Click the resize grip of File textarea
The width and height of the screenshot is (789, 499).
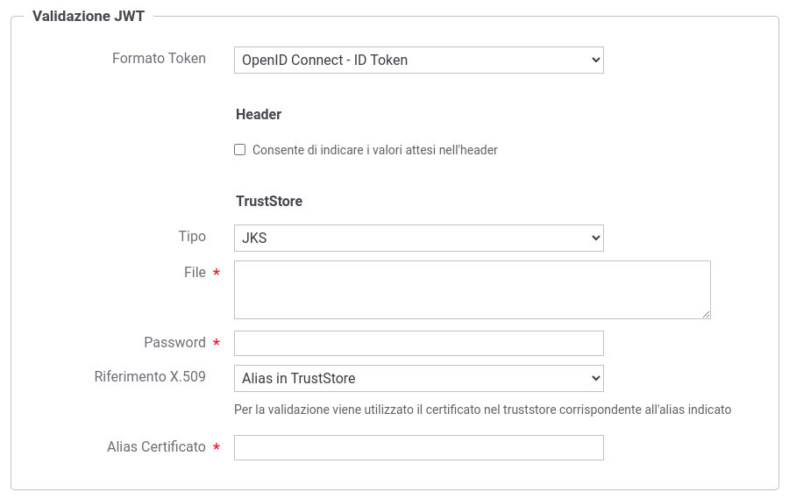706,314
